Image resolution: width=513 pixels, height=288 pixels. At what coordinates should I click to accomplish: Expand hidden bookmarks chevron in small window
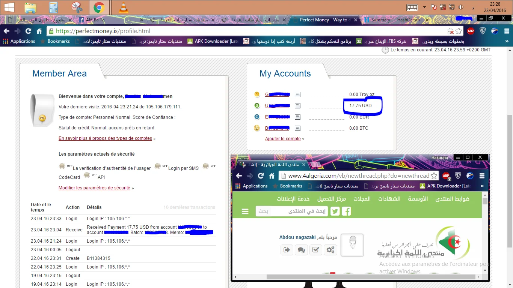(482, 186)
